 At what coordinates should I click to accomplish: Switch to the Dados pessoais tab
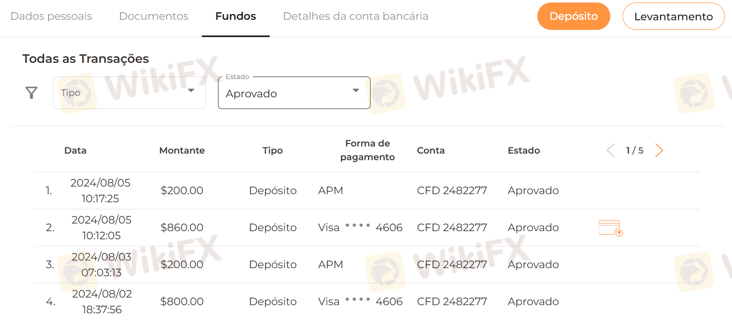(51, 16)
